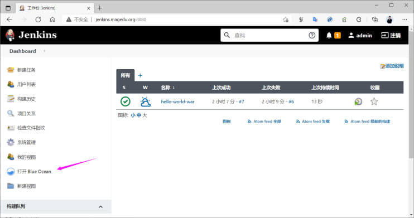Screen dimensions: 414x218
Task: Click the browser address bar URL
Action: pyautogui.click(x=121, y=20)
